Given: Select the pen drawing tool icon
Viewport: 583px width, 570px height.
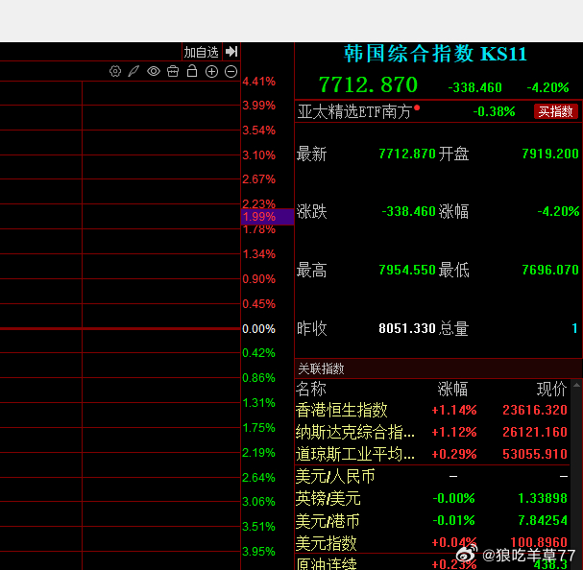Looking at the screenshot, I should click(134, 71).
